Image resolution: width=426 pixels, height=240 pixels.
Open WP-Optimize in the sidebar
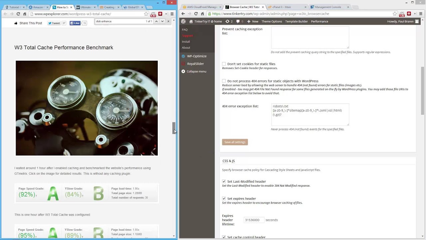coord(197,56)
